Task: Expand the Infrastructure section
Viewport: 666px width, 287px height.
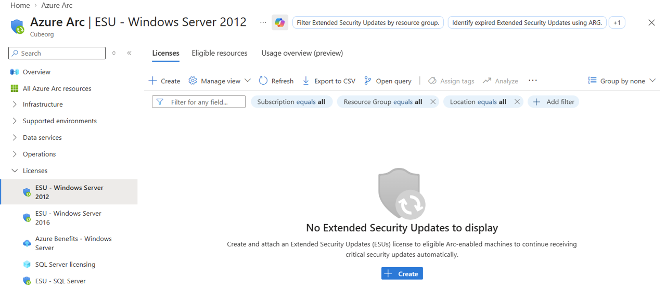Action: pos(15,105)
